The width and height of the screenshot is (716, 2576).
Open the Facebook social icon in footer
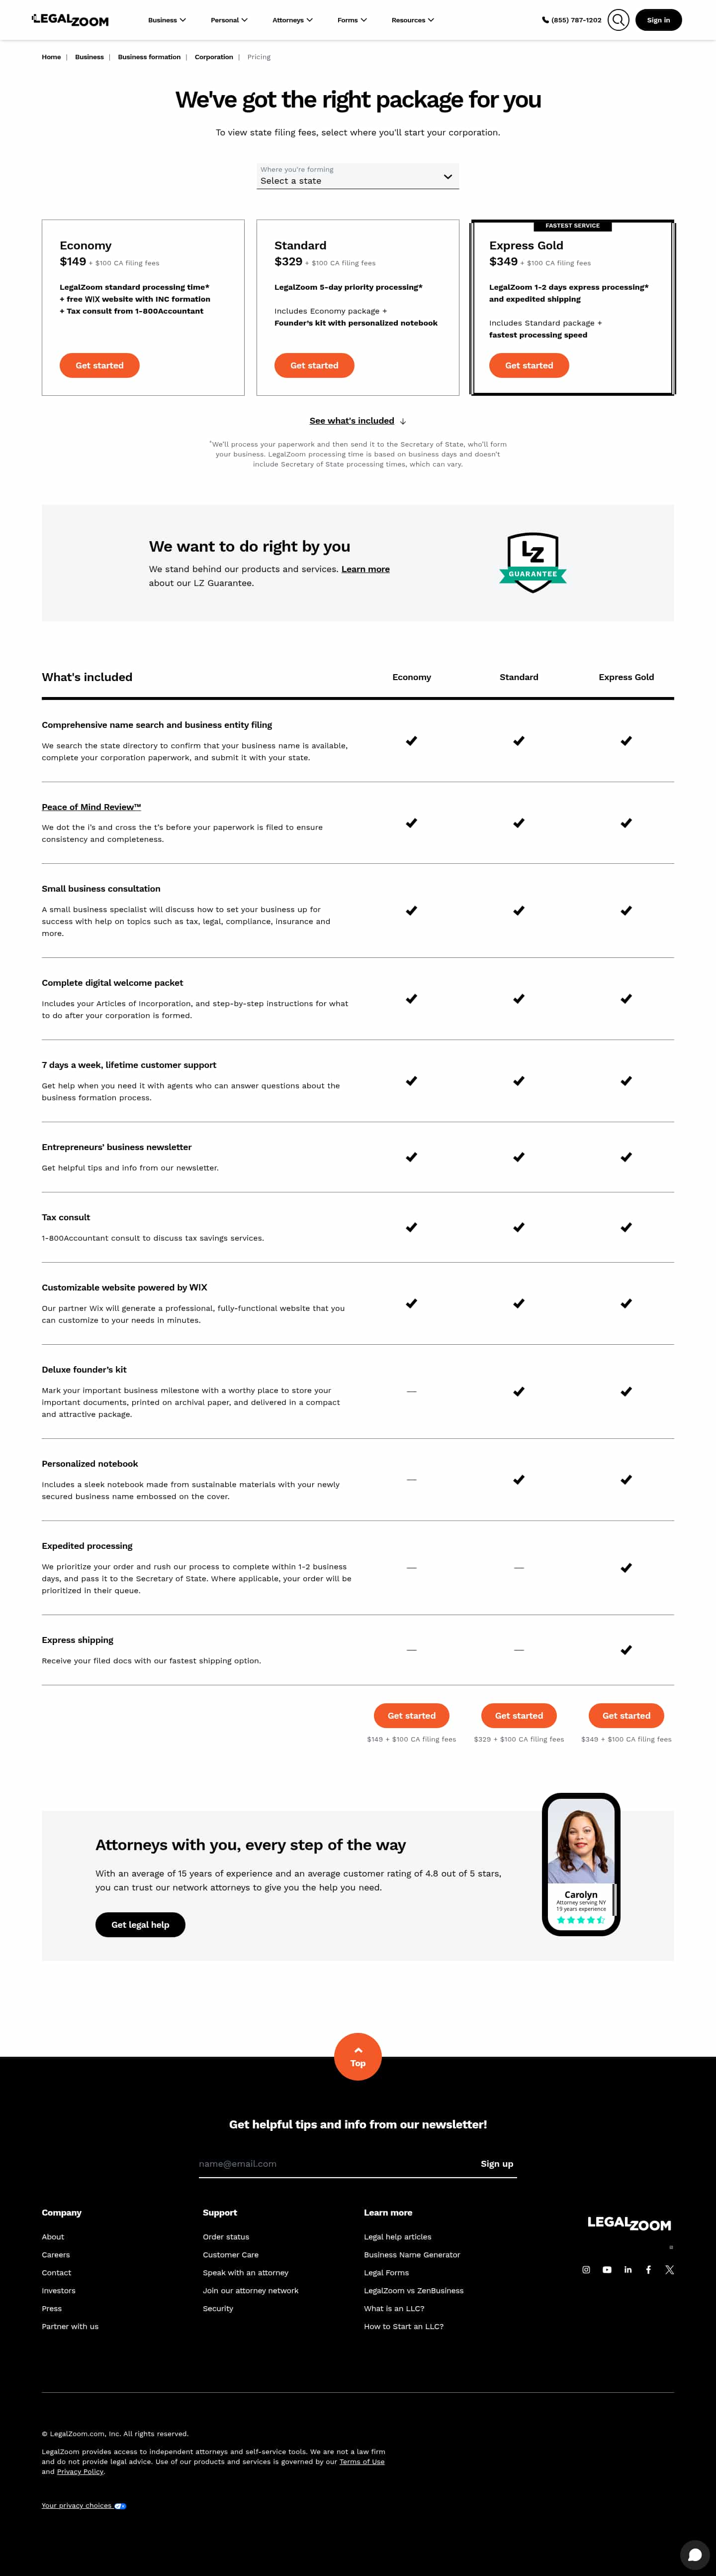pos(648,2269)
